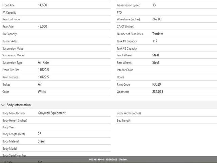Select the Graywell Equipment manufacturer value

(x=52, y=113)
